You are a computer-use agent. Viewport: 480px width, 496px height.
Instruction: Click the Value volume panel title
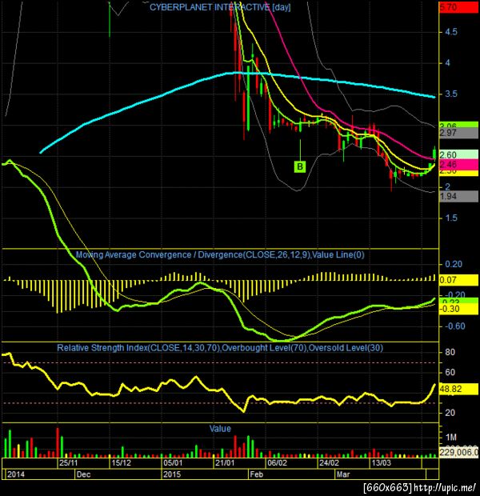tap(220, 429)
